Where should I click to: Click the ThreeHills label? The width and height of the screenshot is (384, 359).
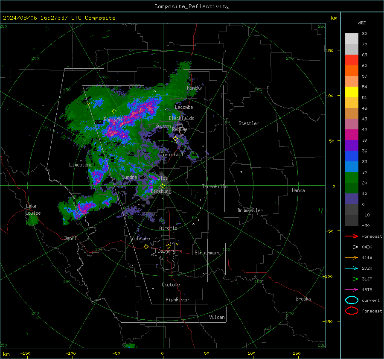215,187
